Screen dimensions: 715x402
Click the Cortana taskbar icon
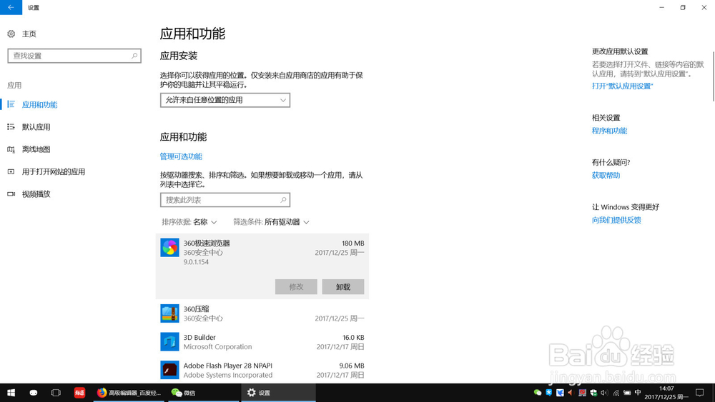pos(34,393)
